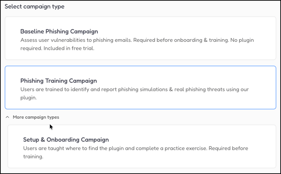Click the word "plugin." ending the Phishing Training description
The image size is (281, 174).
pyautogui.click(x=29, y=97)
